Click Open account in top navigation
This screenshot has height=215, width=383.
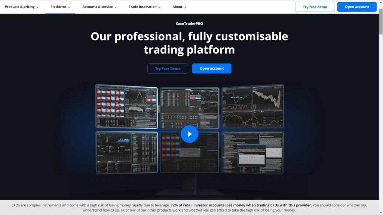tap(357, 7)
